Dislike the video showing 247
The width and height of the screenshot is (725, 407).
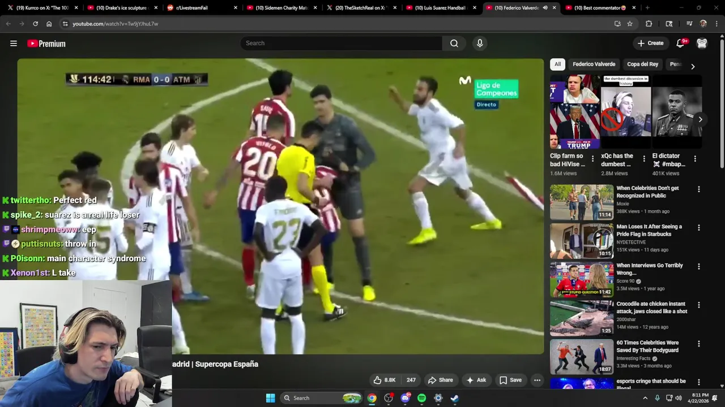(410, 380)
